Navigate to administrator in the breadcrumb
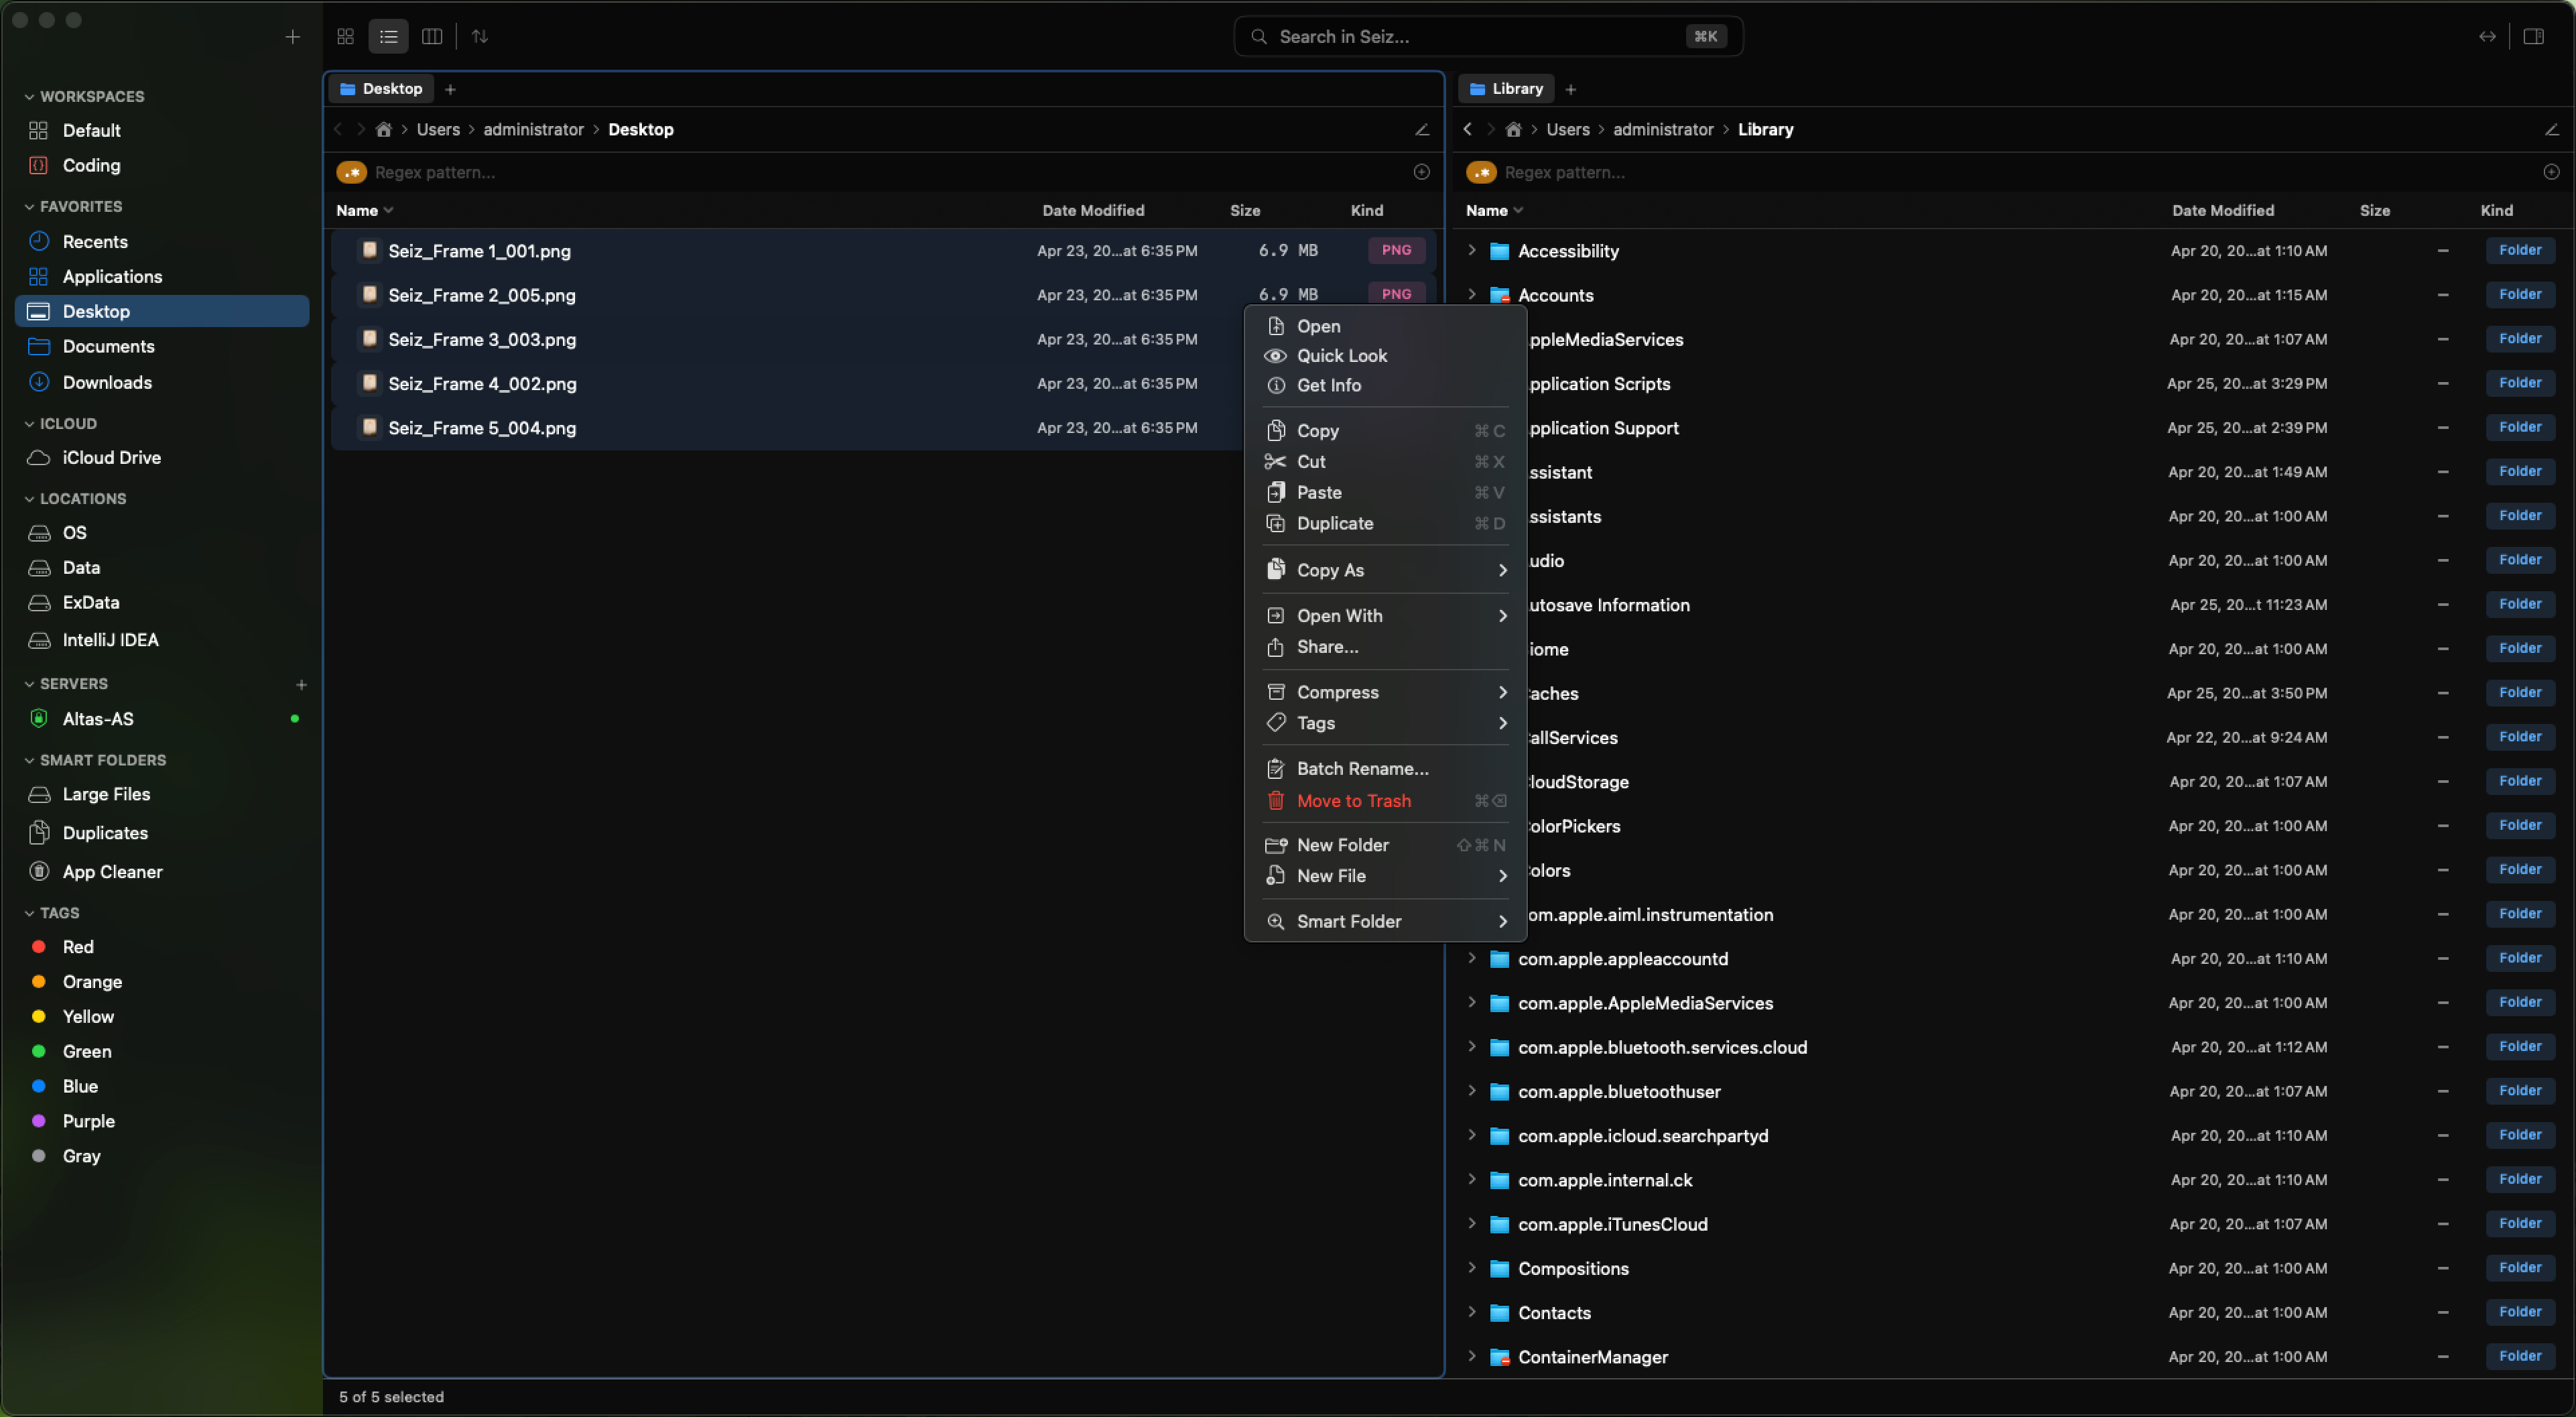This screenshot has width=2576, height=1417. tap(533, 129)
